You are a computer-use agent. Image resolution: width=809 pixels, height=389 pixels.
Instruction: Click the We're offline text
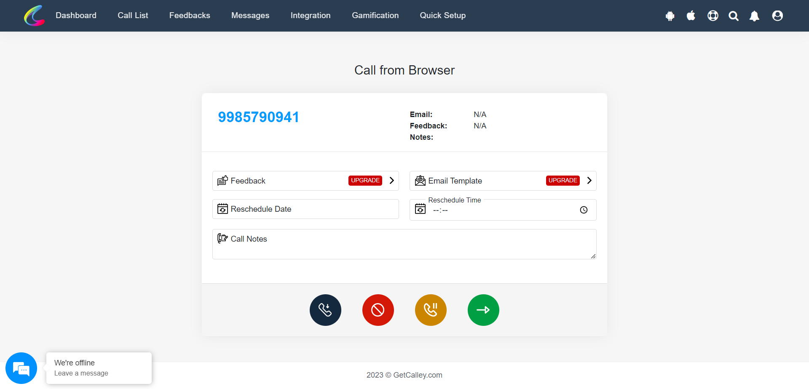tap(75, 362)
